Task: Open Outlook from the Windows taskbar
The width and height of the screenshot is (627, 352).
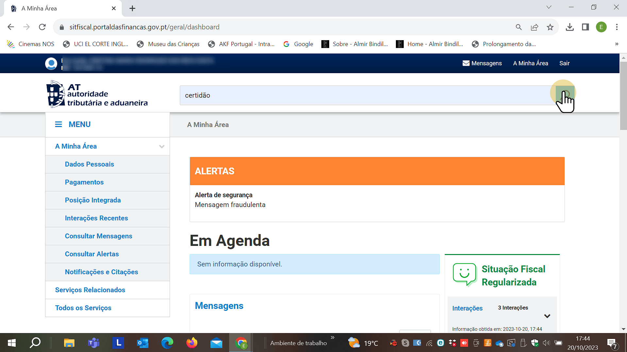Action: (143, 343)
